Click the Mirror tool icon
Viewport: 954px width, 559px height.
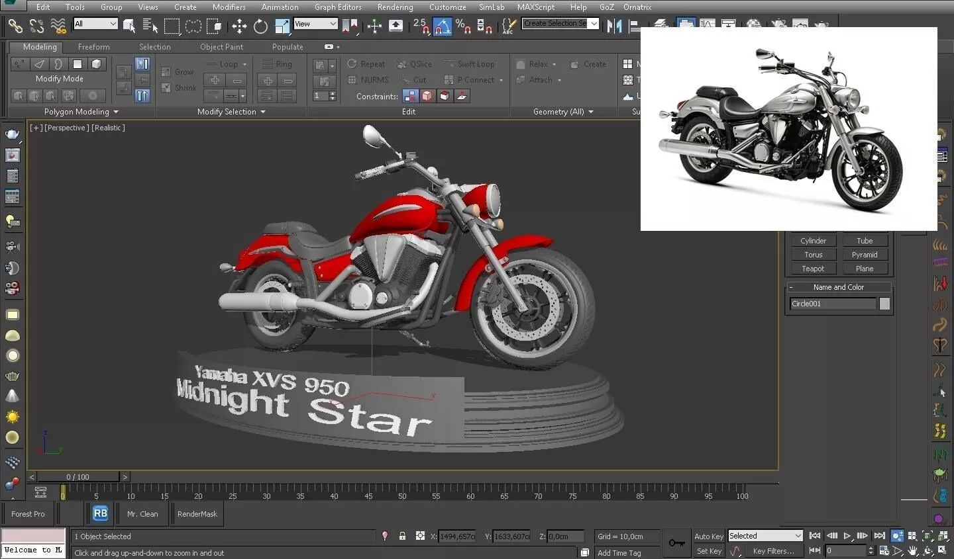[614, 26]
